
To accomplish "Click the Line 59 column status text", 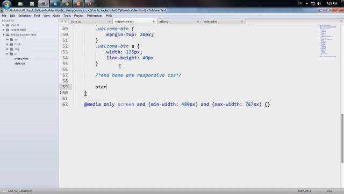I will tap(20, 191).
